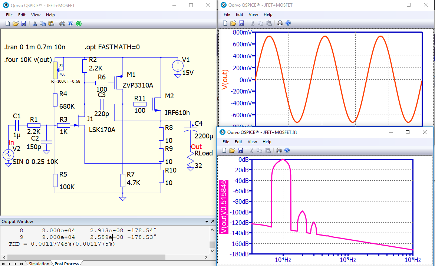Click the IRF610h MOSFET model label
This screenshot has width=435, height=266.
point(177,112)
